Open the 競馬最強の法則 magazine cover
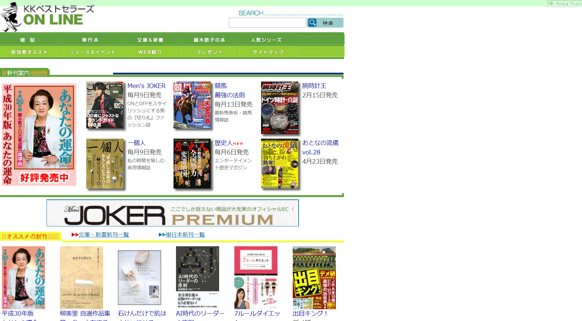Image resolution: width=582 pixels, height=321 pixels. click(x=192, y=105)
